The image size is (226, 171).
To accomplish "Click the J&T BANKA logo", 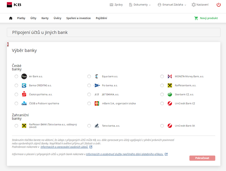I will 97,94.
